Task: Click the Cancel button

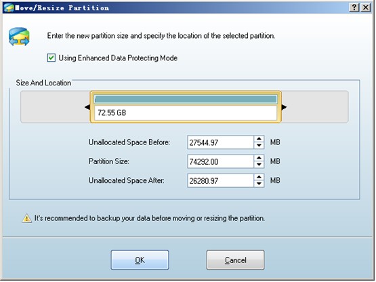Action: click(x=236, y=260)
